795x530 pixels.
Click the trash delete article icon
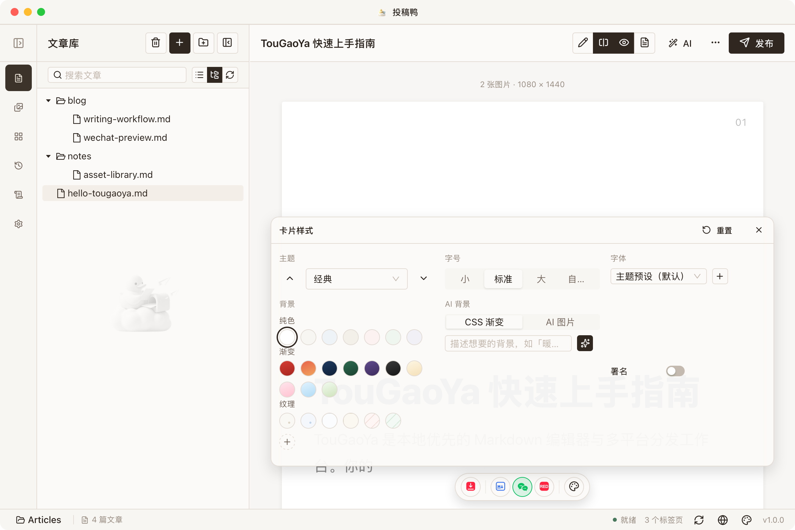coord(156,43)
